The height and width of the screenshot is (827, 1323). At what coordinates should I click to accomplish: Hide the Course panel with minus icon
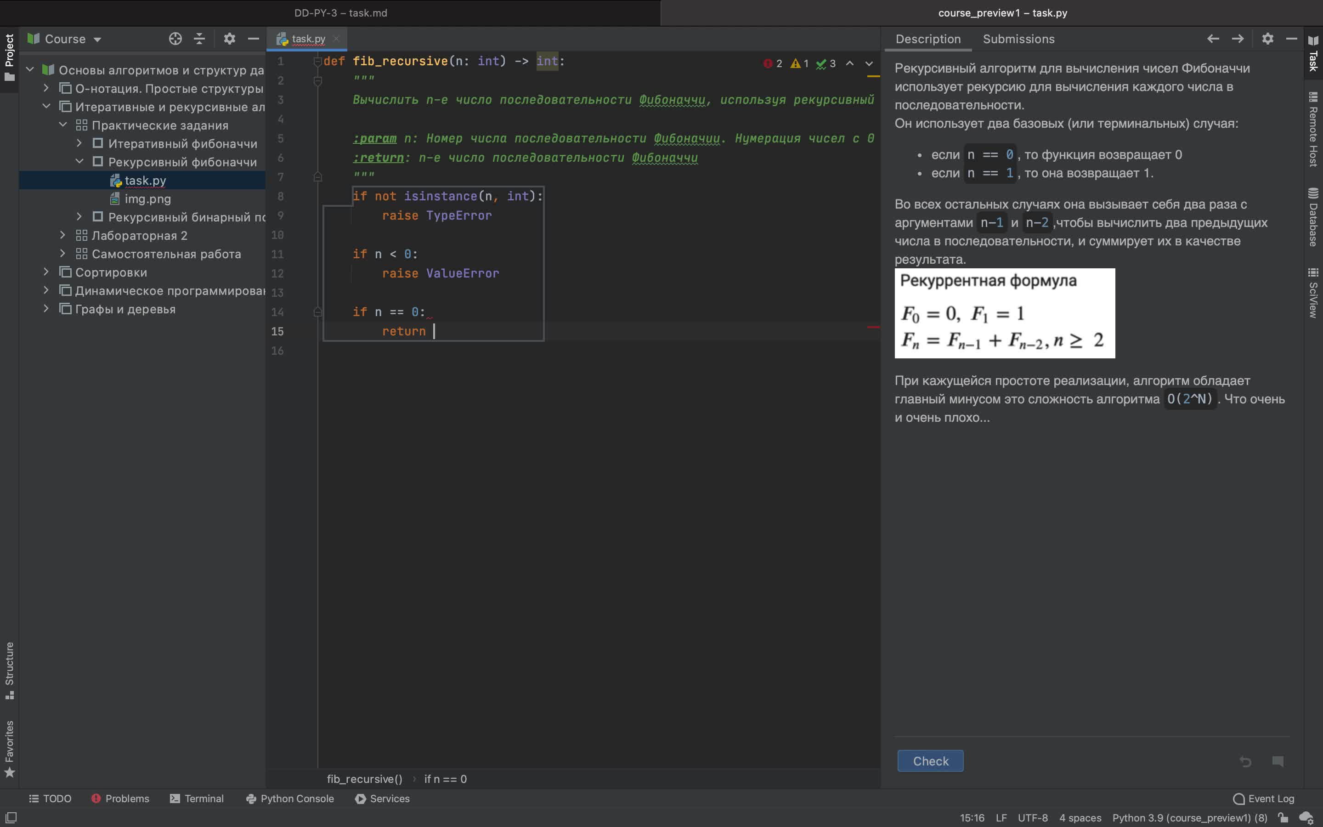tap(253, 39)
